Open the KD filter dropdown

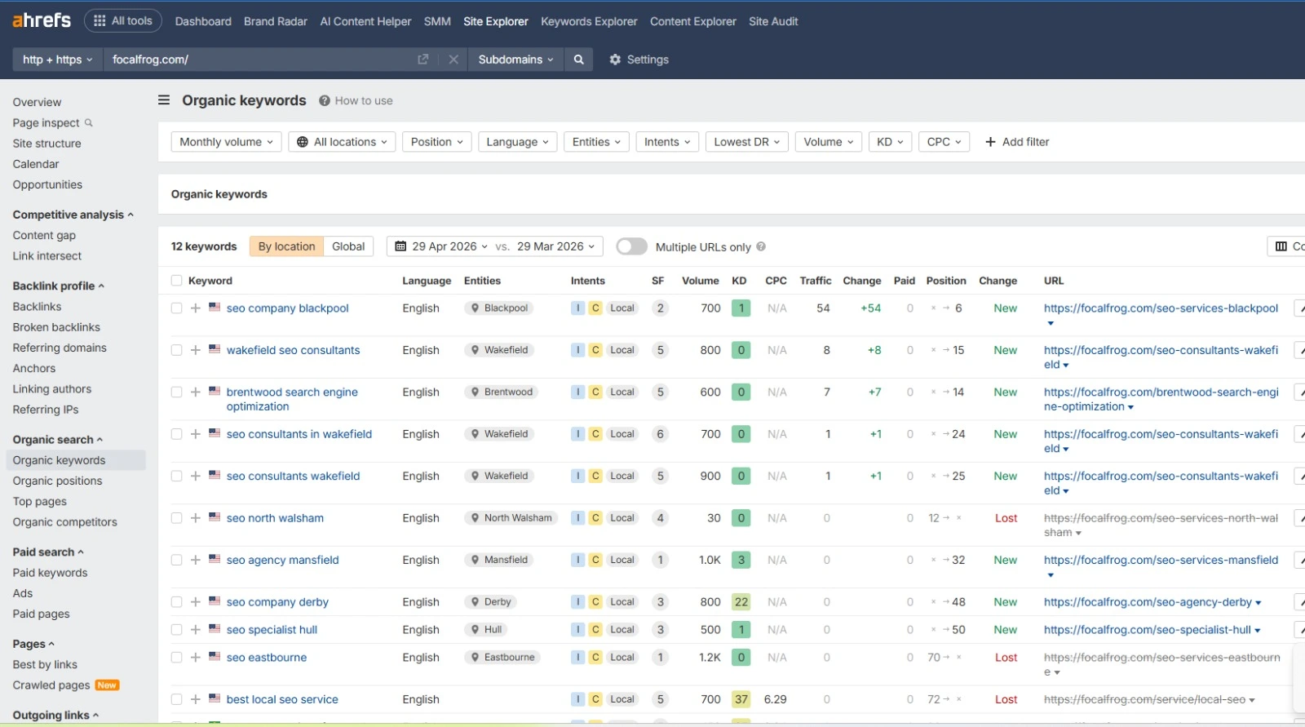pos(890,142)
